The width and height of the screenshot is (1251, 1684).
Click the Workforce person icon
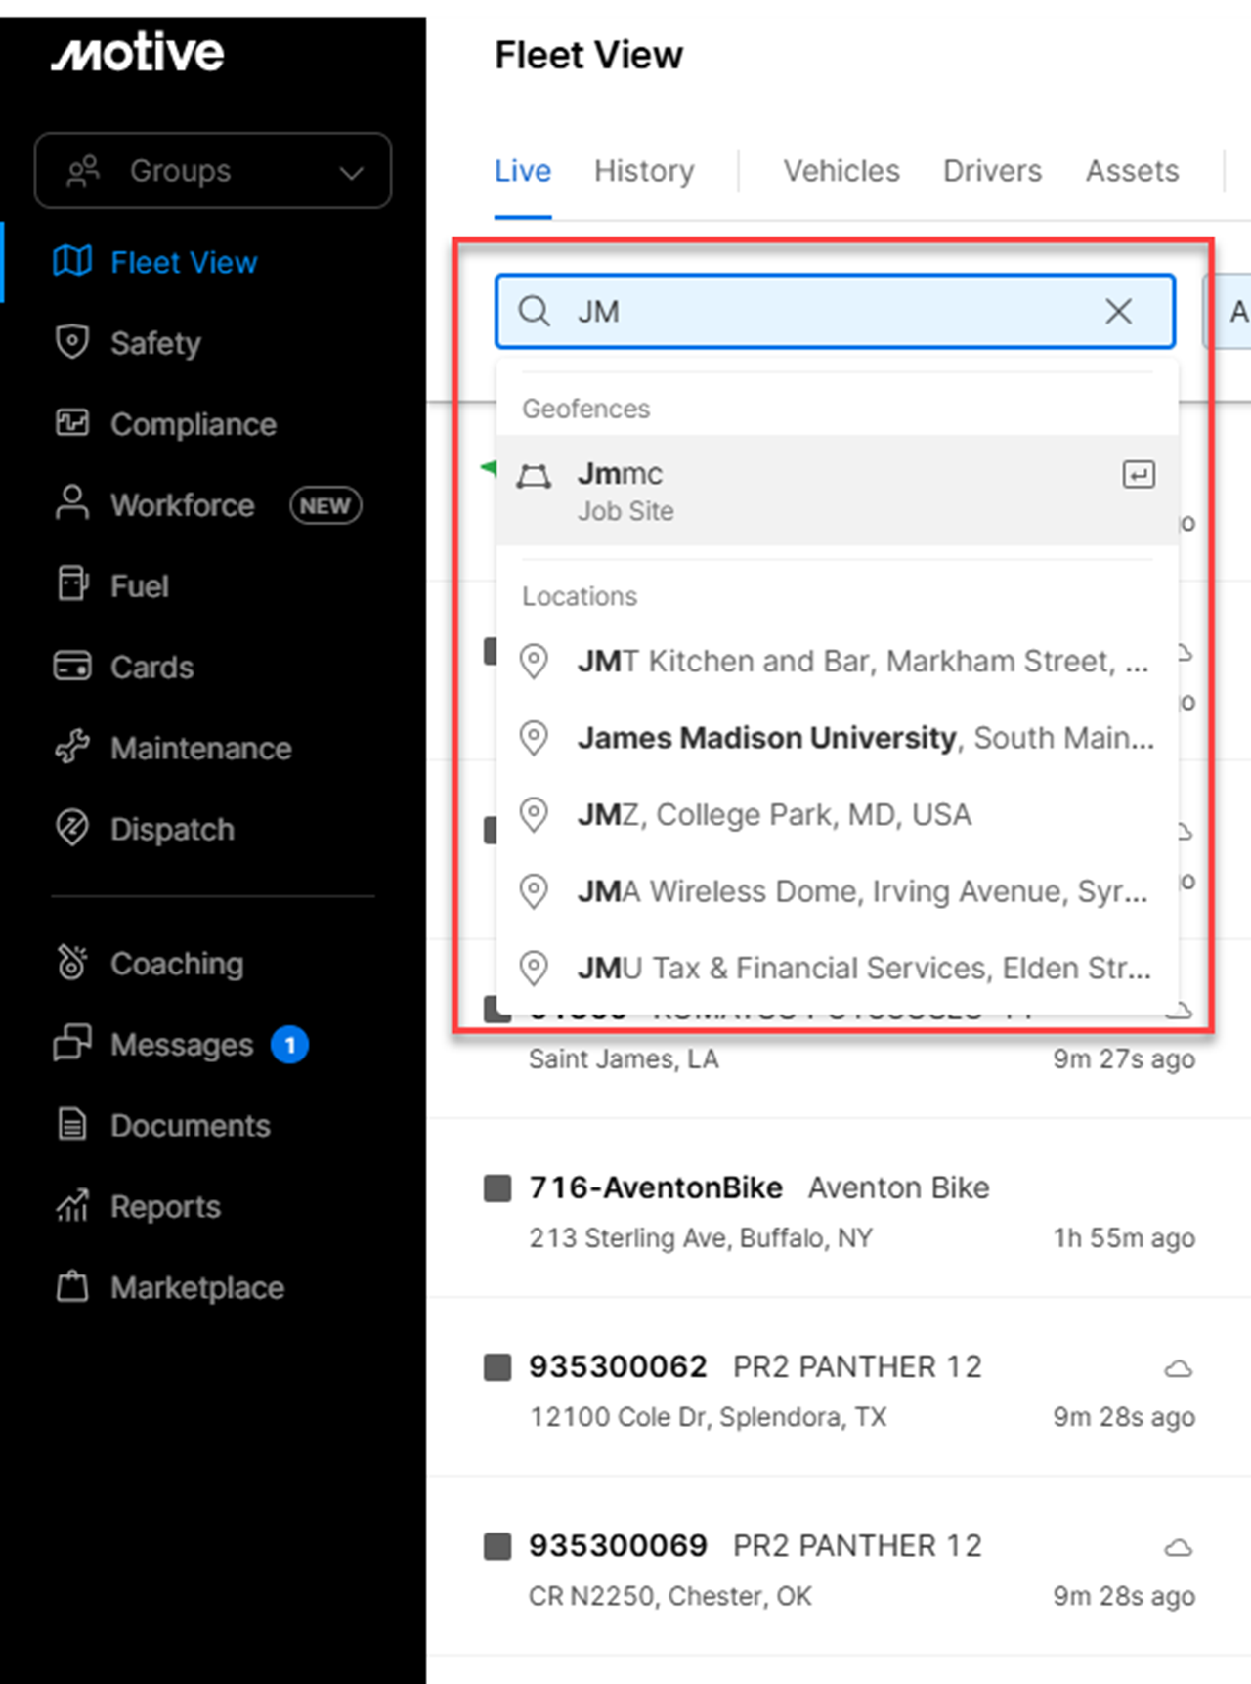coord(72,504)
